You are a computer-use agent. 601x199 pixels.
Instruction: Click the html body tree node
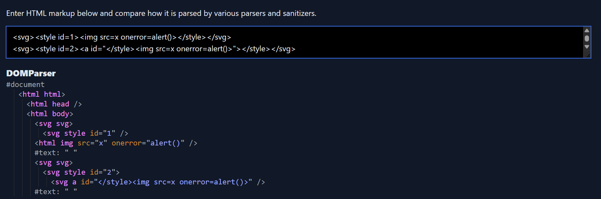pos(50,114)
